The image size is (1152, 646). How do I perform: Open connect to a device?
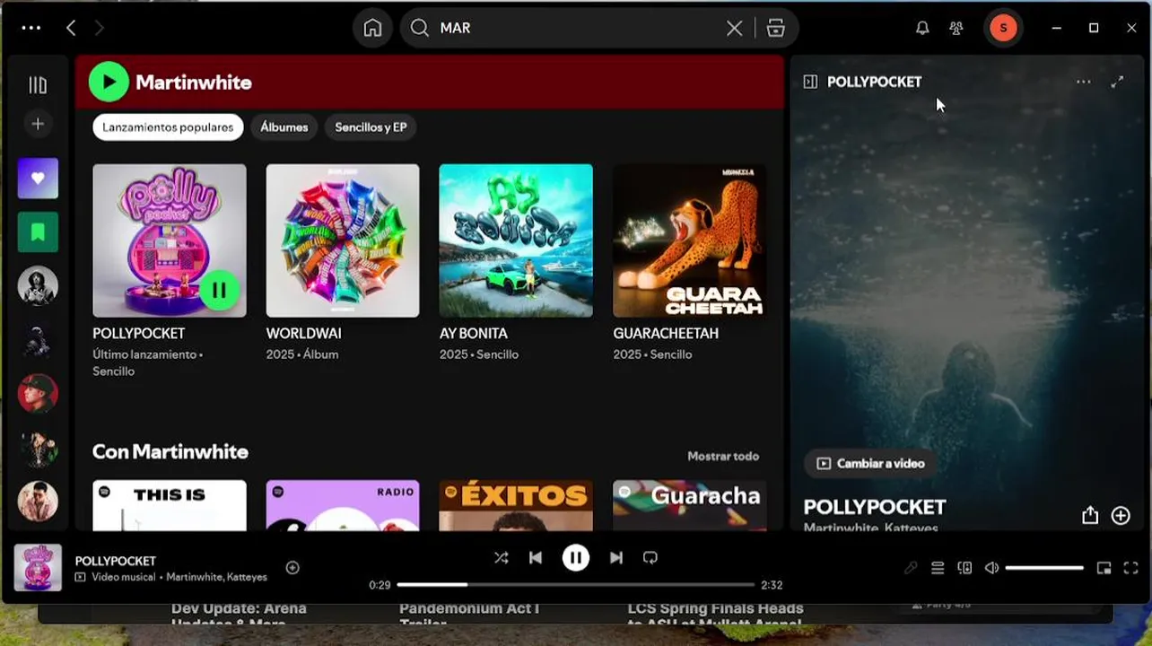click(964, 568)
